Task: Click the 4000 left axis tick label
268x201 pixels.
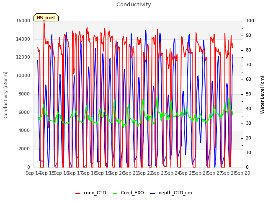Action: 24,131
